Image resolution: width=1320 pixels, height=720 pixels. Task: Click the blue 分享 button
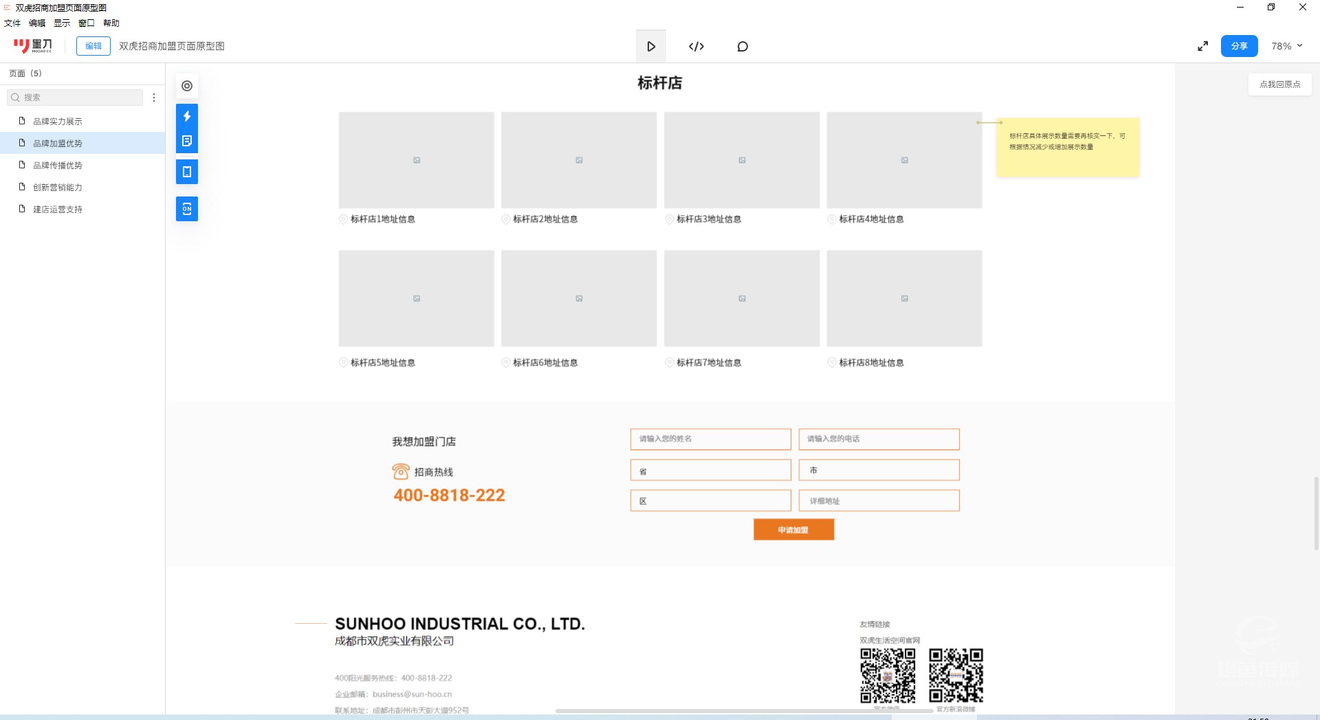1239,46
